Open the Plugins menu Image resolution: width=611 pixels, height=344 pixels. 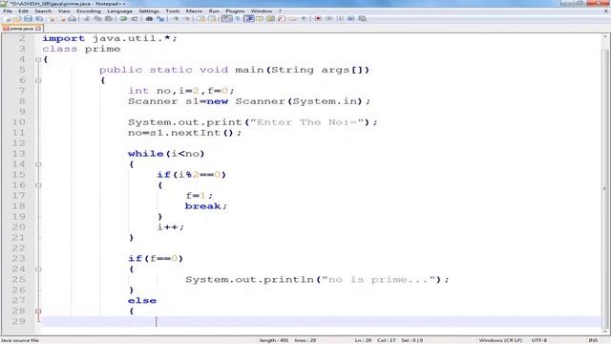235,11
